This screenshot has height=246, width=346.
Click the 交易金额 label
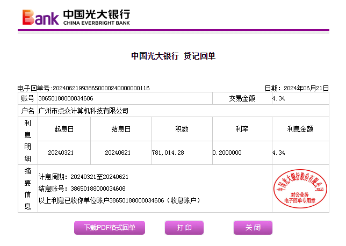(242, 98)
